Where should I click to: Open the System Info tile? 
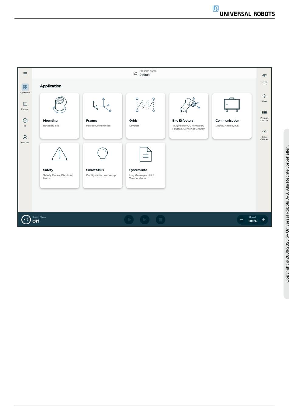click(x=146, y=165)
